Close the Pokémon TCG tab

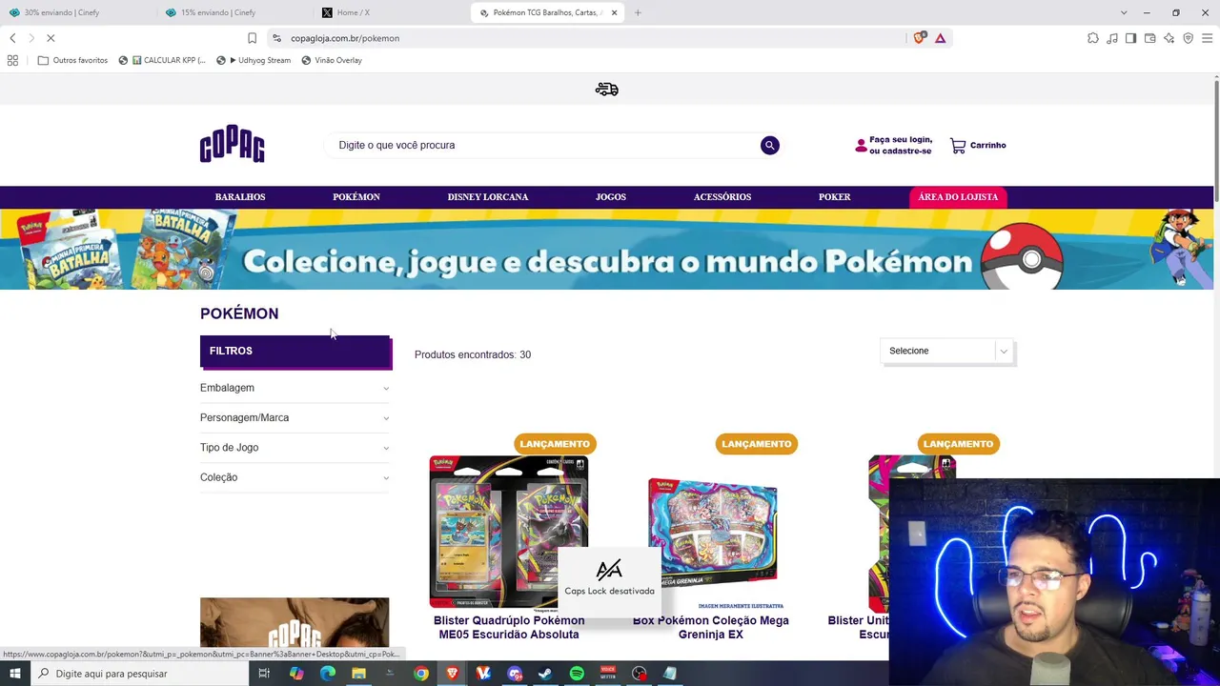(x=614, y=12)
